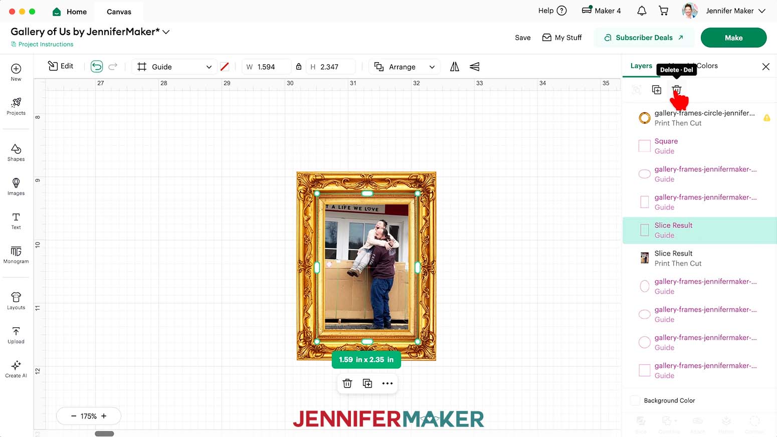Open the Arrange dropdown
This screenshot has width=777, height=437.
(405, 67)
